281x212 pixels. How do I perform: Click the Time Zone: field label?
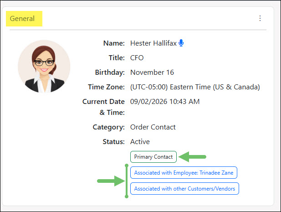[107, 87]
